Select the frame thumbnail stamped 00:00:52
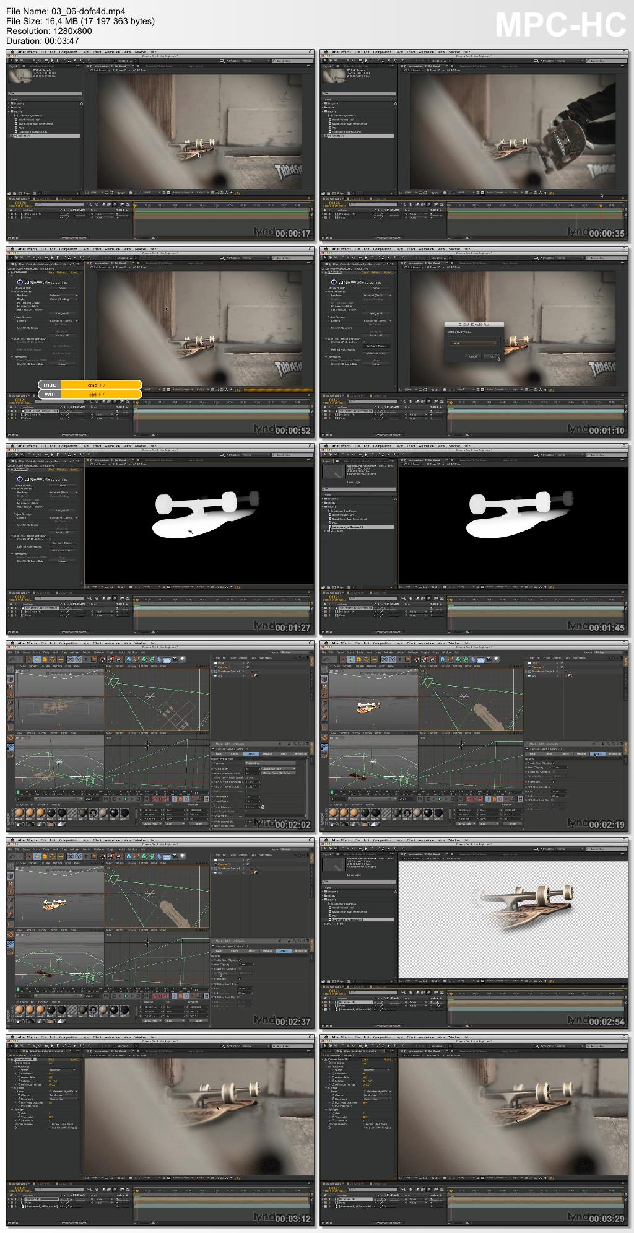Viewport: 634px width, 1233px height. click(160, 341)
